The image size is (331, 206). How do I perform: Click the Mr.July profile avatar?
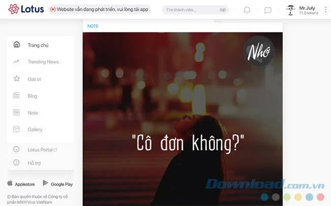point(291,10)
